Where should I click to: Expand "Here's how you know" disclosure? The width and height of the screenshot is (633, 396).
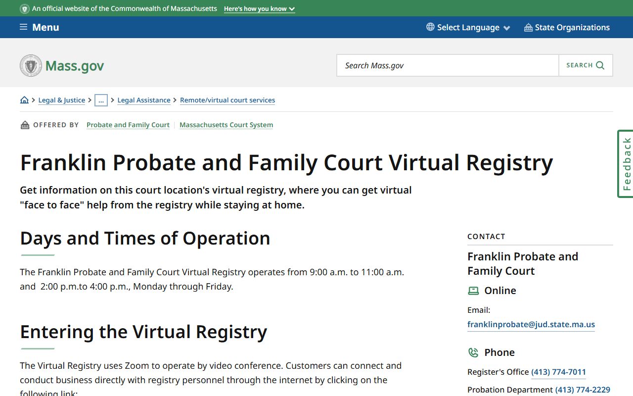[259, 9]
